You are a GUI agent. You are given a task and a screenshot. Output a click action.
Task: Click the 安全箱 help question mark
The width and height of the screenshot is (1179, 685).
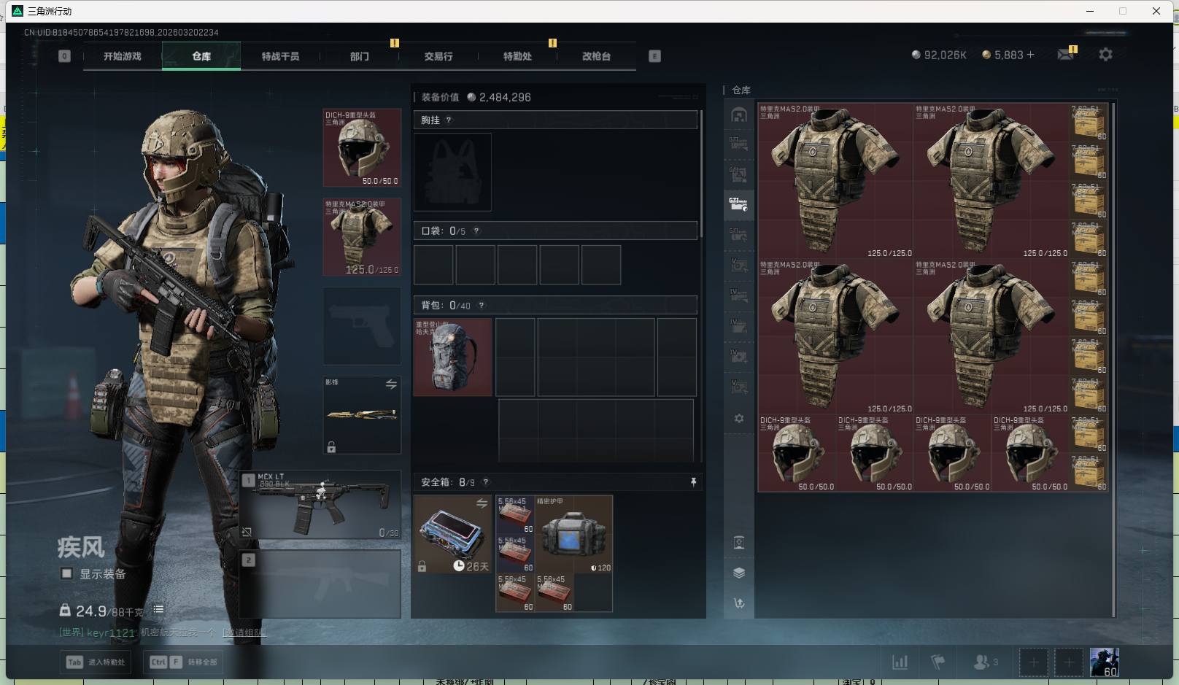click(486, 482)
